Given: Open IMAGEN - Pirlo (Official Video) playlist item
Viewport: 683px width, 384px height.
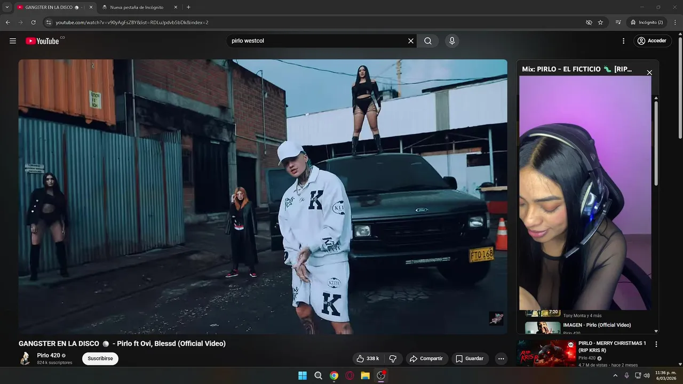Looking at the screenshot, I should 597,325.
